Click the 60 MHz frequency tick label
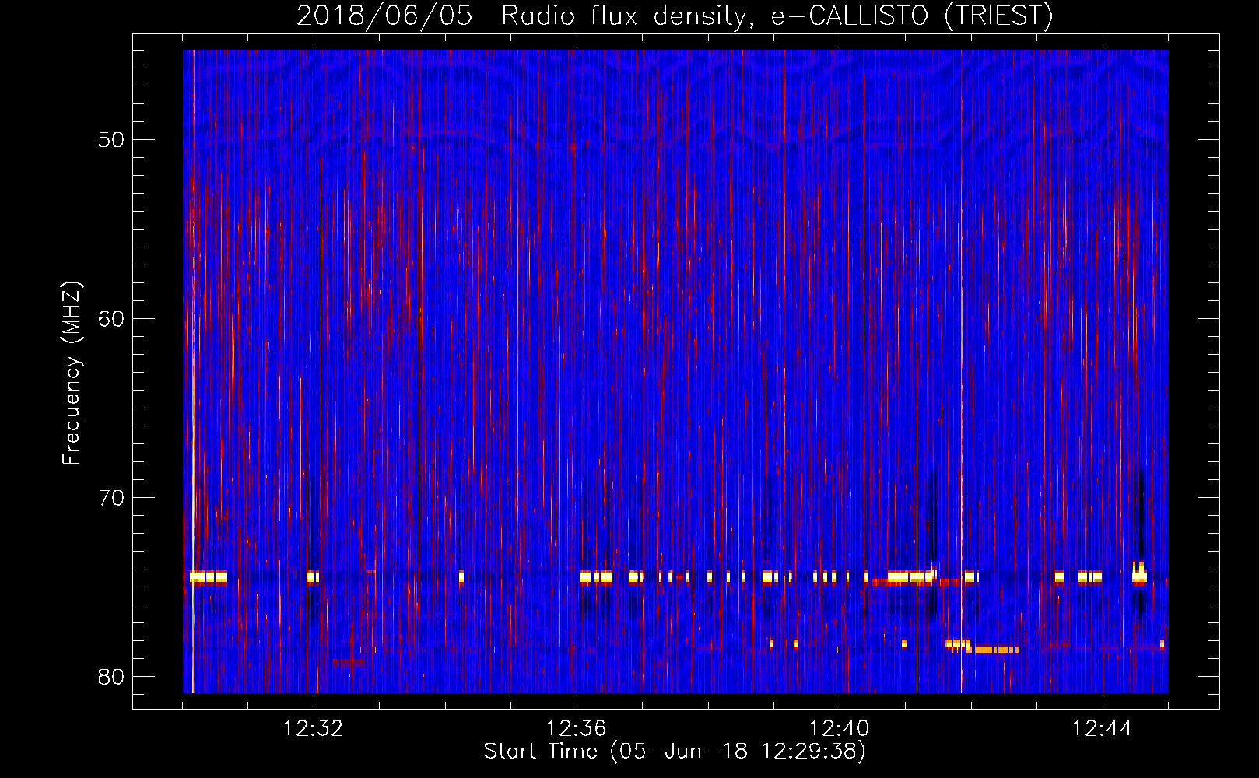This screenshot has height=778, width=1259. (112, 319)
